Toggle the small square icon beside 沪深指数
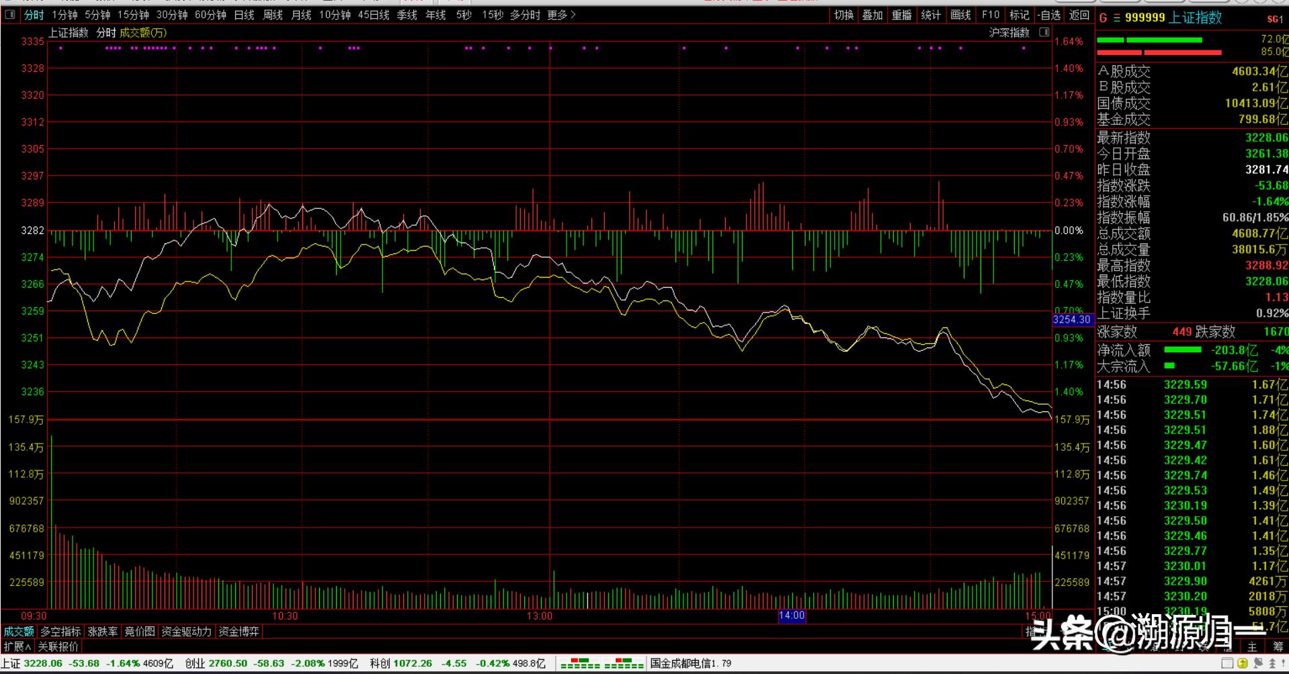Viewport: 1289px width, 674px height. click(1044, 32)
